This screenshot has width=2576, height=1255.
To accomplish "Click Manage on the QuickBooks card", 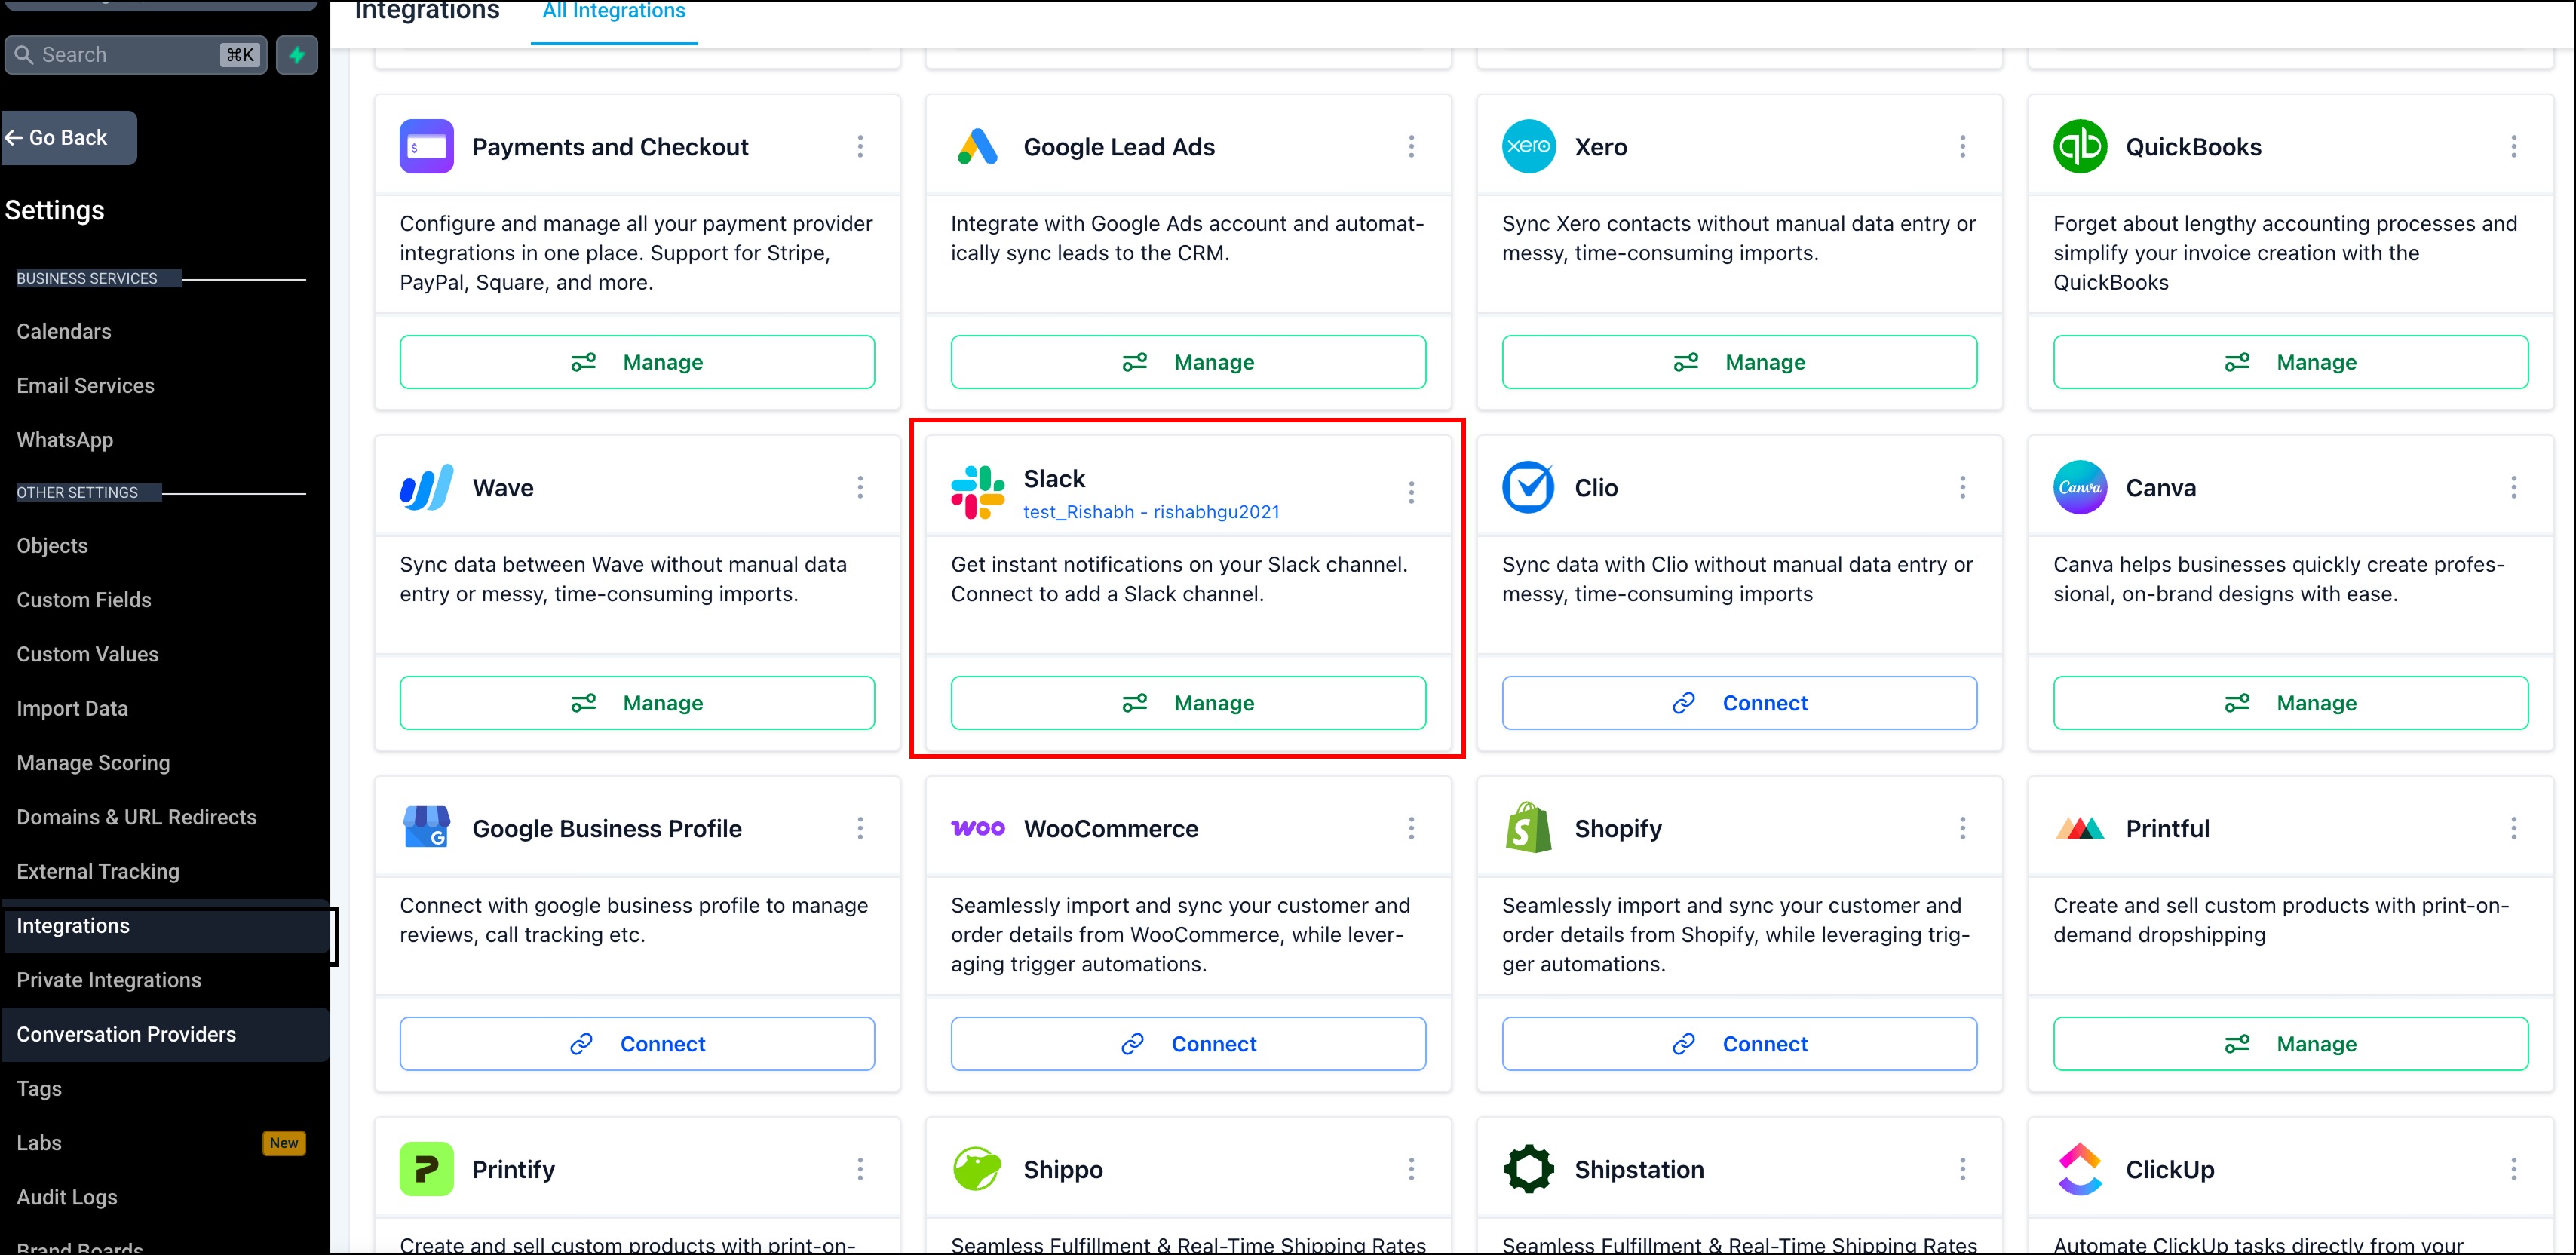I will (x=2291, y=362).
